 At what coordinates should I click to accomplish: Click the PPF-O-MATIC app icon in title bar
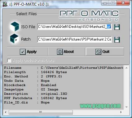pyautogui.click(x=5, y=4)
